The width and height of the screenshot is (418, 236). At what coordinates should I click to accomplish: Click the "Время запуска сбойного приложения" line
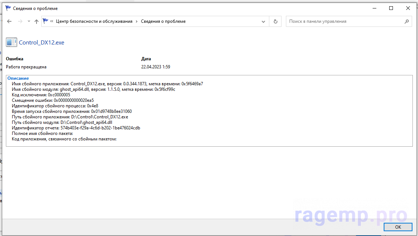point(72,111)
